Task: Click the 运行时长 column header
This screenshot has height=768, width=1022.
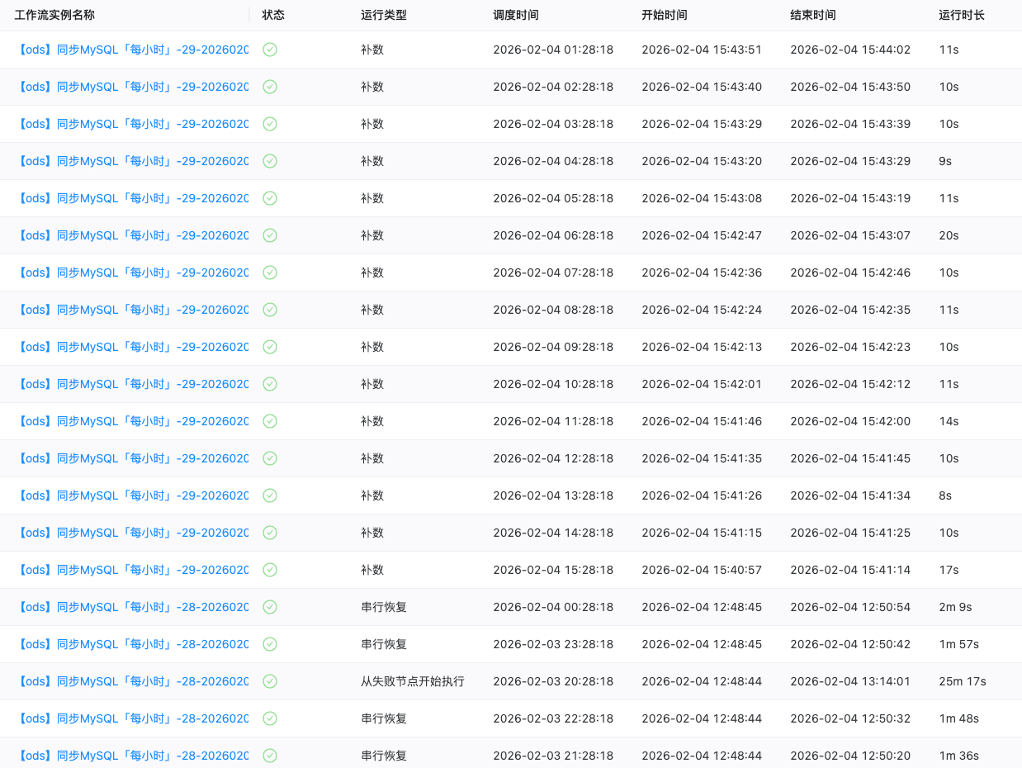Action: point(962,15)
